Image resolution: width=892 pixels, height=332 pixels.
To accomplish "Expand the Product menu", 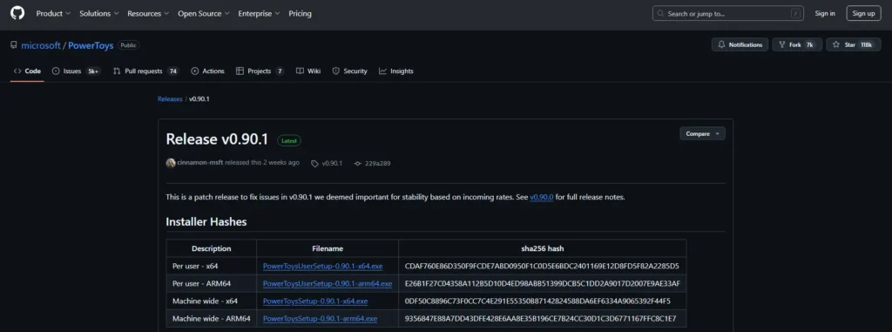I will tap(53, 14).
